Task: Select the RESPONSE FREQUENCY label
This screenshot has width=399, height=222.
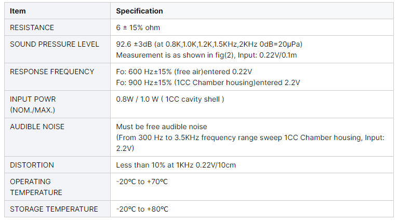Action: 52,72
